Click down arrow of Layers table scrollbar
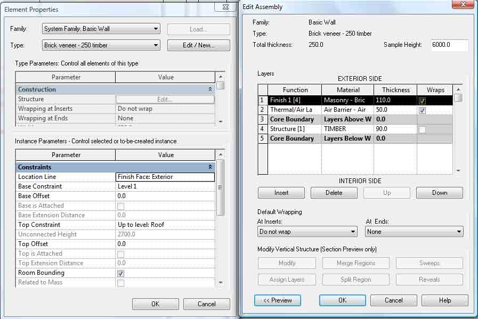The image size is (478, 319). point(458,170)
